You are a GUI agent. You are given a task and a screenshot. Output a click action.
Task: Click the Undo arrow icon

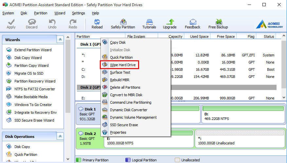[x=52, y=22]
